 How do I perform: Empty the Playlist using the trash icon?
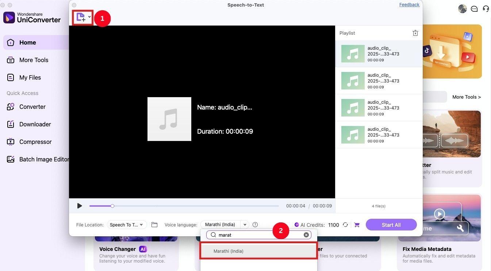pos(415,33)
